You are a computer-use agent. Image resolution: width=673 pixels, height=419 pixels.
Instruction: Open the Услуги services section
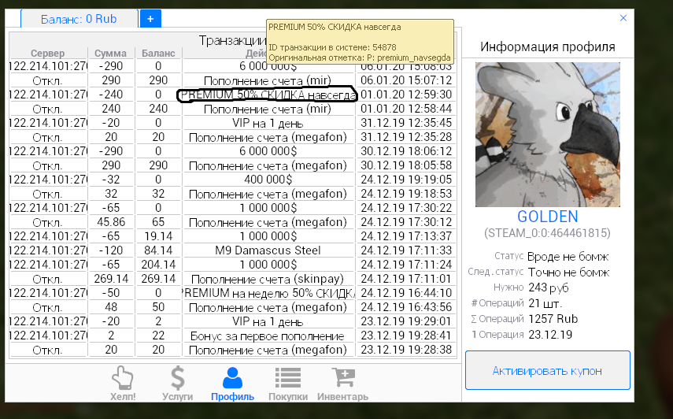pyautogui.click(x=177, y=384)
